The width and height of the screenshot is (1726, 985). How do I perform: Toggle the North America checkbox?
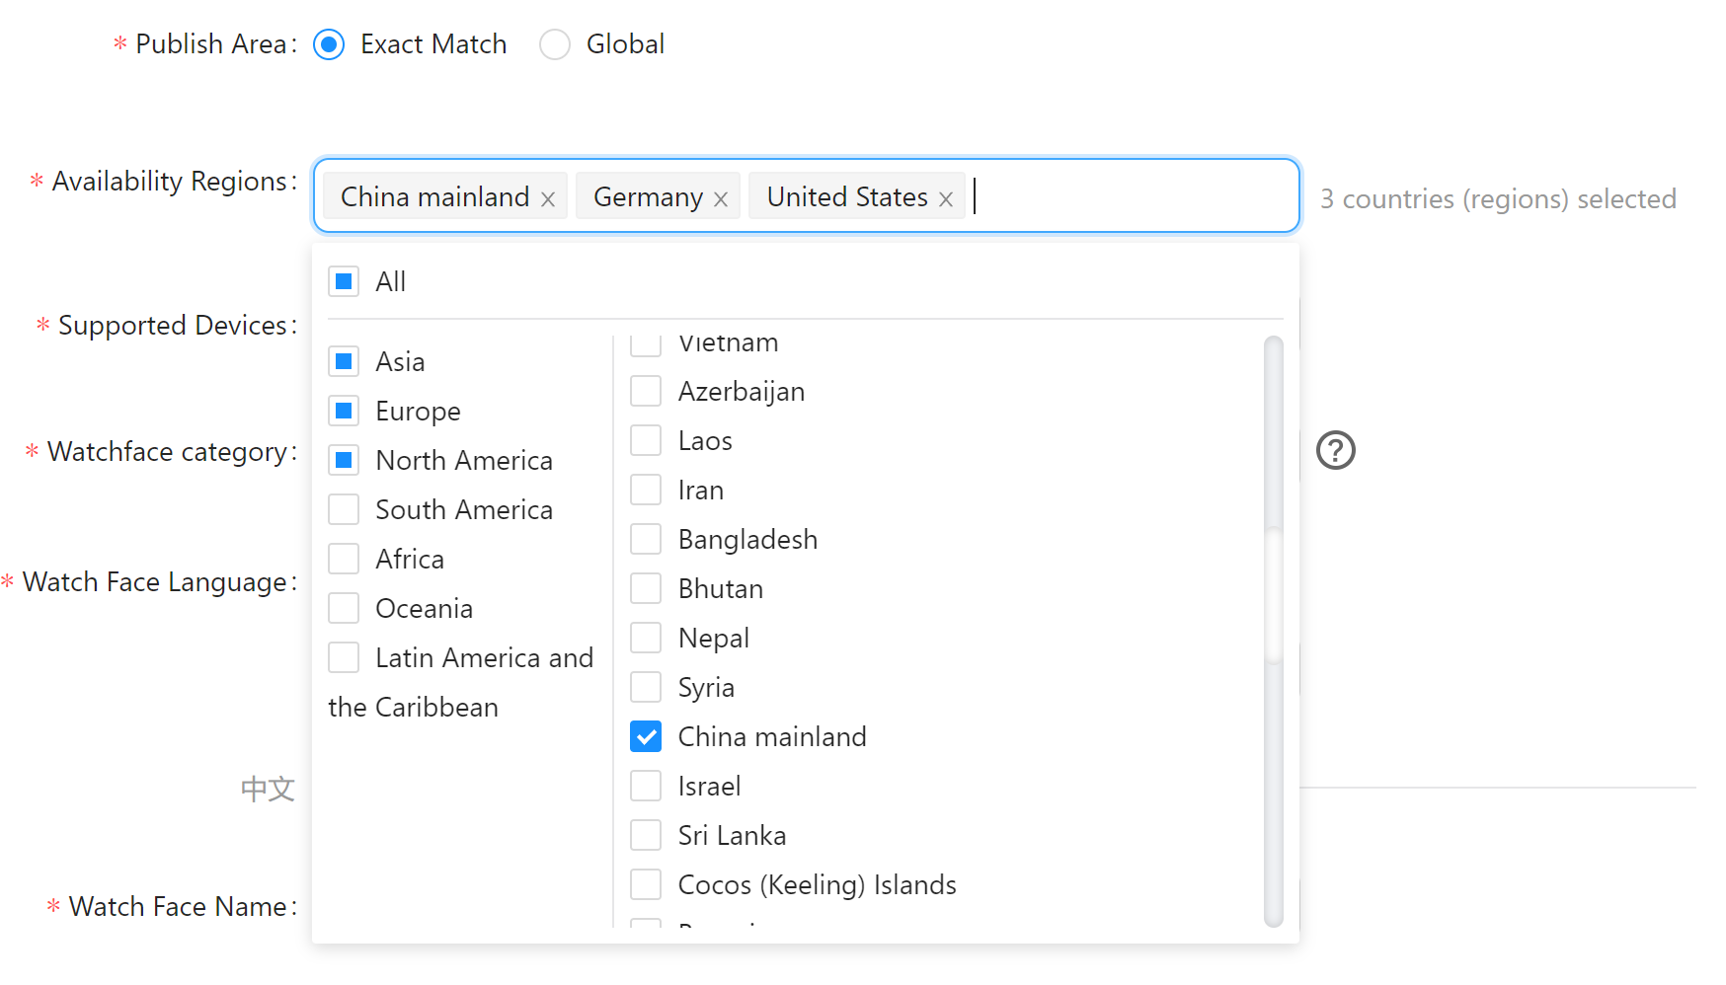[344, 460]
